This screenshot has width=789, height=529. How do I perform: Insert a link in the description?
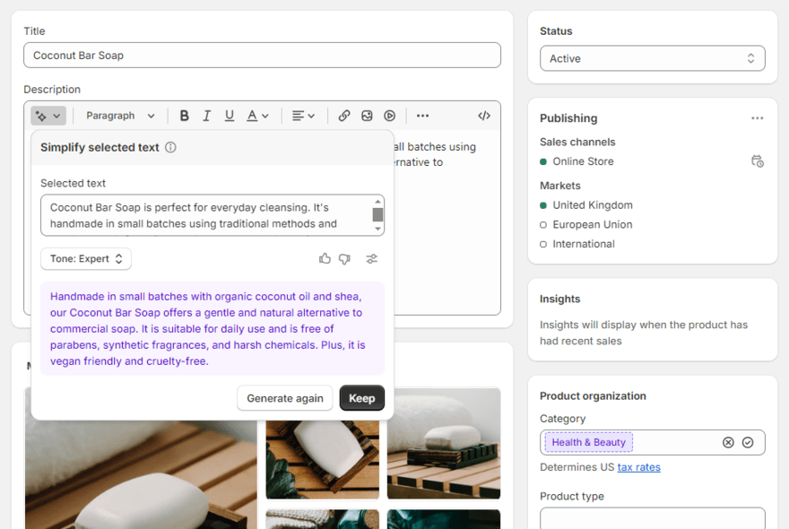(343, 115)
